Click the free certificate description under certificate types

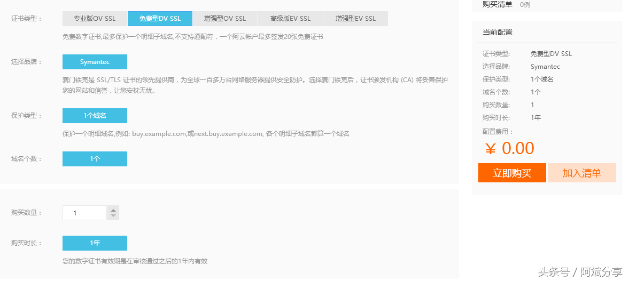tap(193, 37)
